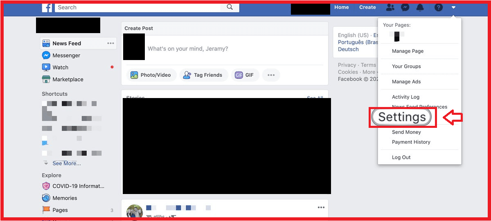Click the Search input field
The height and width of the screenshot is (221, 491).
pos(138,7)
